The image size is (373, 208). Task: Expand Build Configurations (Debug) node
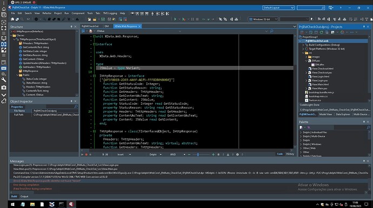point(303,45)
